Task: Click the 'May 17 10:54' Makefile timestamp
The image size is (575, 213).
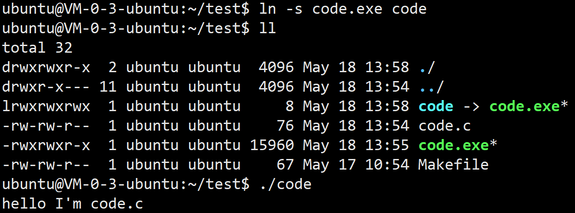Action: click(x=356, y=165)
